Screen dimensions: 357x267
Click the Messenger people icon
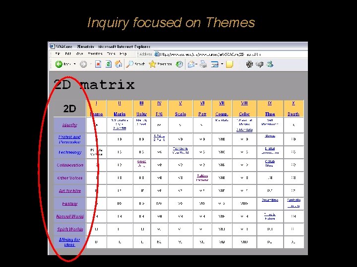coord(270,64)
